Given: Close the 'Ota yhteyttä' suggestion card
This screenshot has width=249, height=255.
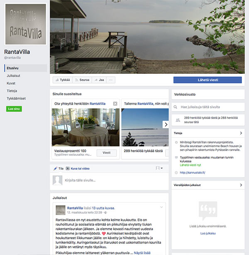Looking at the screenshot, I should pos(115,104).
